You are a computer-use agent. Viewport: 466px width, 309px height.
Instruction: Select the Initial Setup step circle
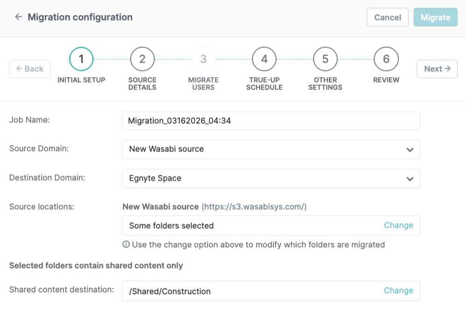[81, 59]
